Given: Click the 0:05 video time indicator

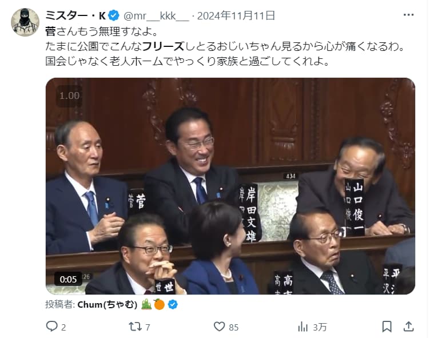Looking at the screenshot, I should tap(68, 279).
